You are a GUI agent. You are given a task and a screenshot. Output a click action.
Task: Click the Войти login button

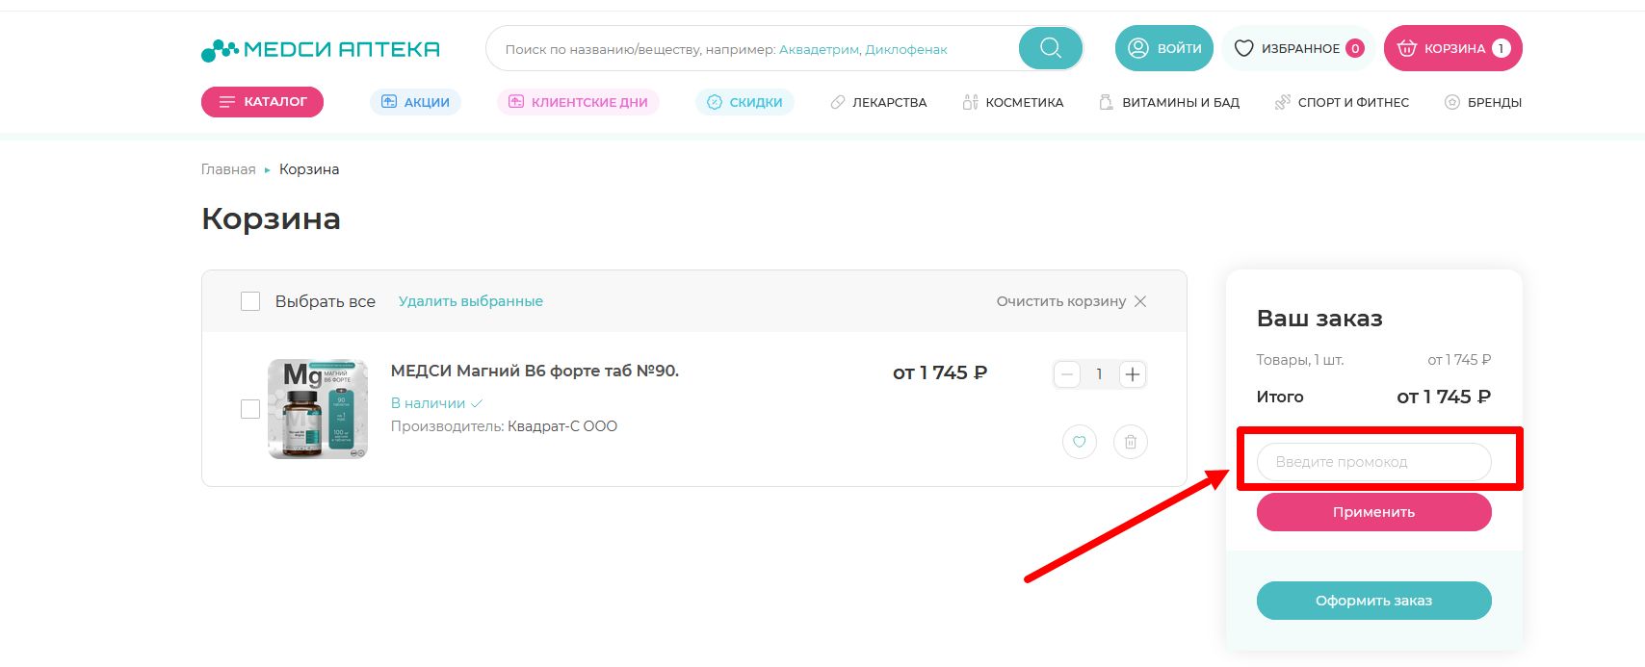click(x=1163, y=48)
